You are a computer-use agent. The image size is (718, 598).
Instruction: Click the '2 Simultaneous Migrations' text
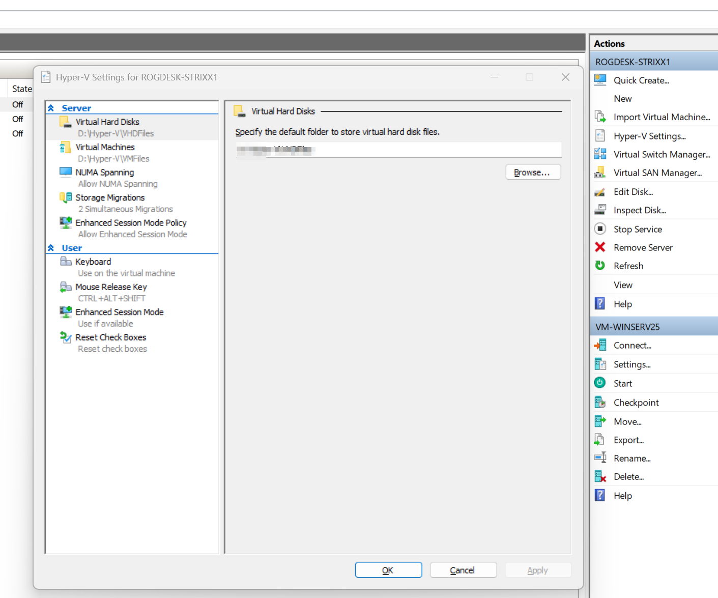125,209
